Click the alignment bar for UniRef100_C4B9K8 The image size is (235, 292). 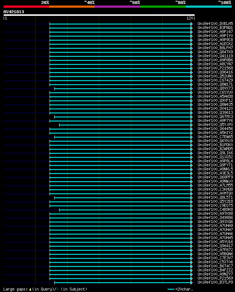coord(126,210)
